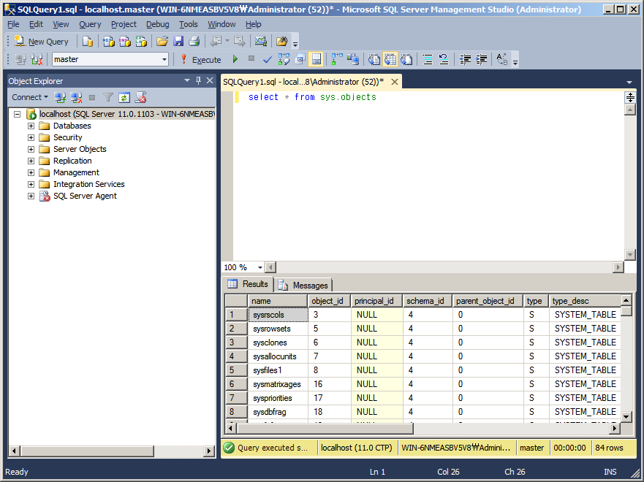Click results grid horizontal scrollbar
This screenshot has height=482, width=644.
(x=324, y=428)
